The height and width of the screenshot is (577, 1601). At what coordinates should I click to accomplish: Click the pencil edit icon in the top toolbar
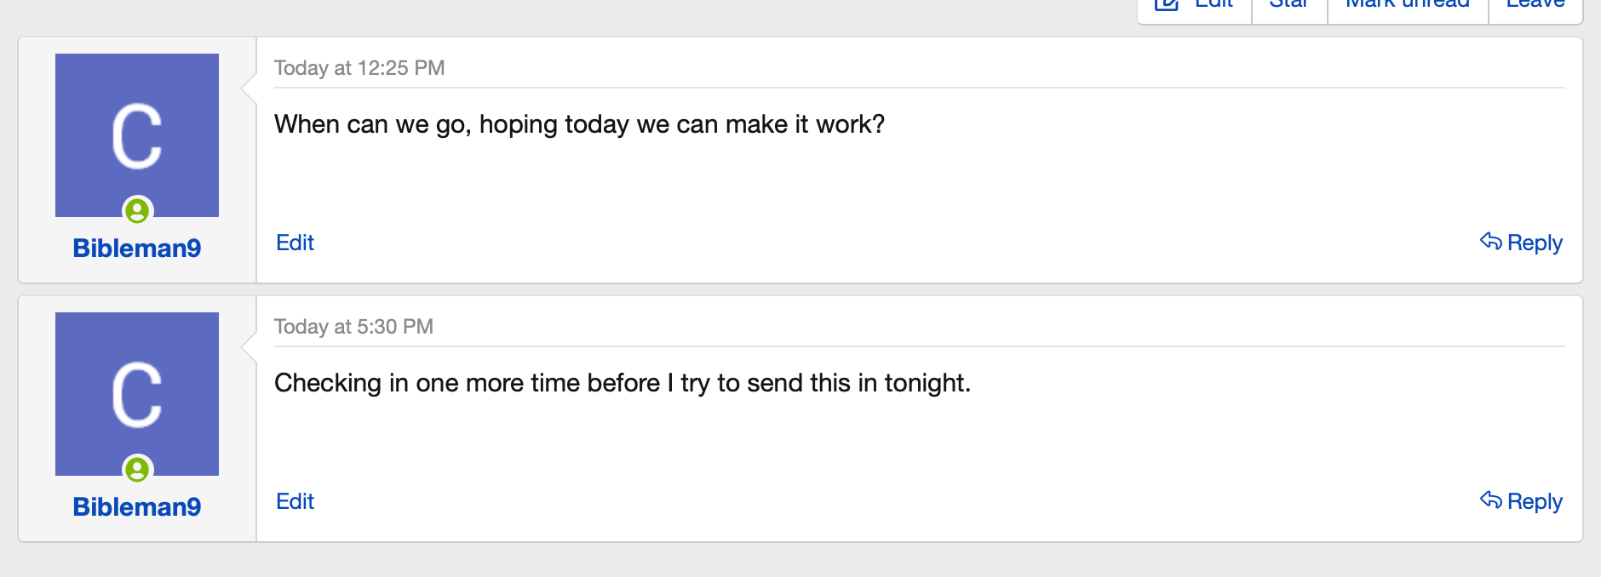pyautogui.click(x=1167, y=4)
